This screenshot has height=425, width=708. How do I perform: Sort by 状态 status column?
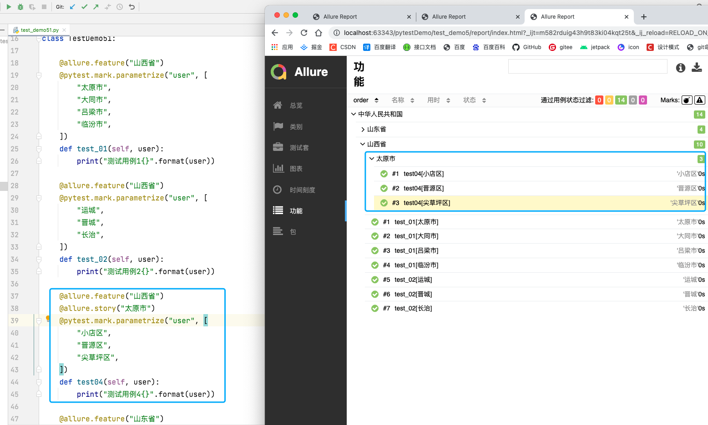475,100
